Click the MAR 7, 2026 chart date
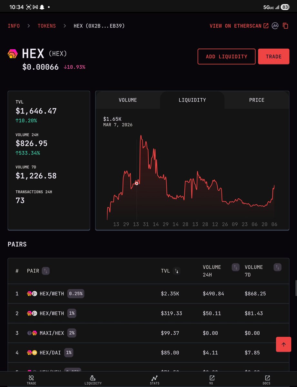 pos(118,124)
